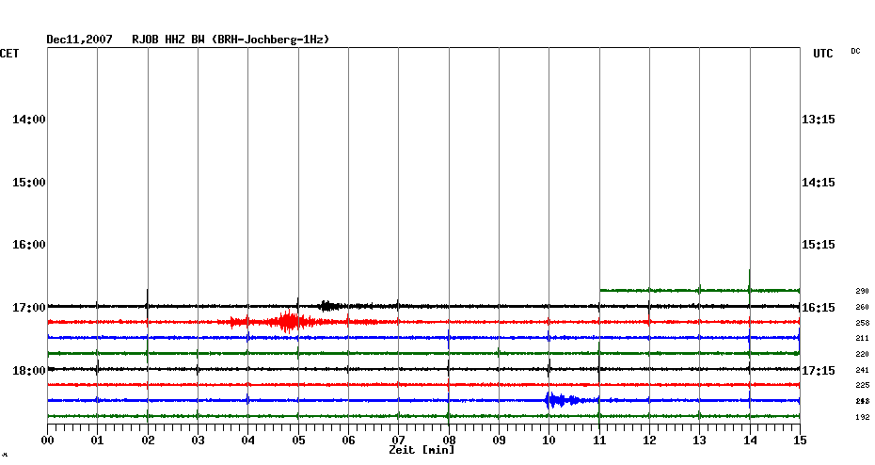The image size is (875, 465).
Task: Click minute tick label 02
Action: 148,440
